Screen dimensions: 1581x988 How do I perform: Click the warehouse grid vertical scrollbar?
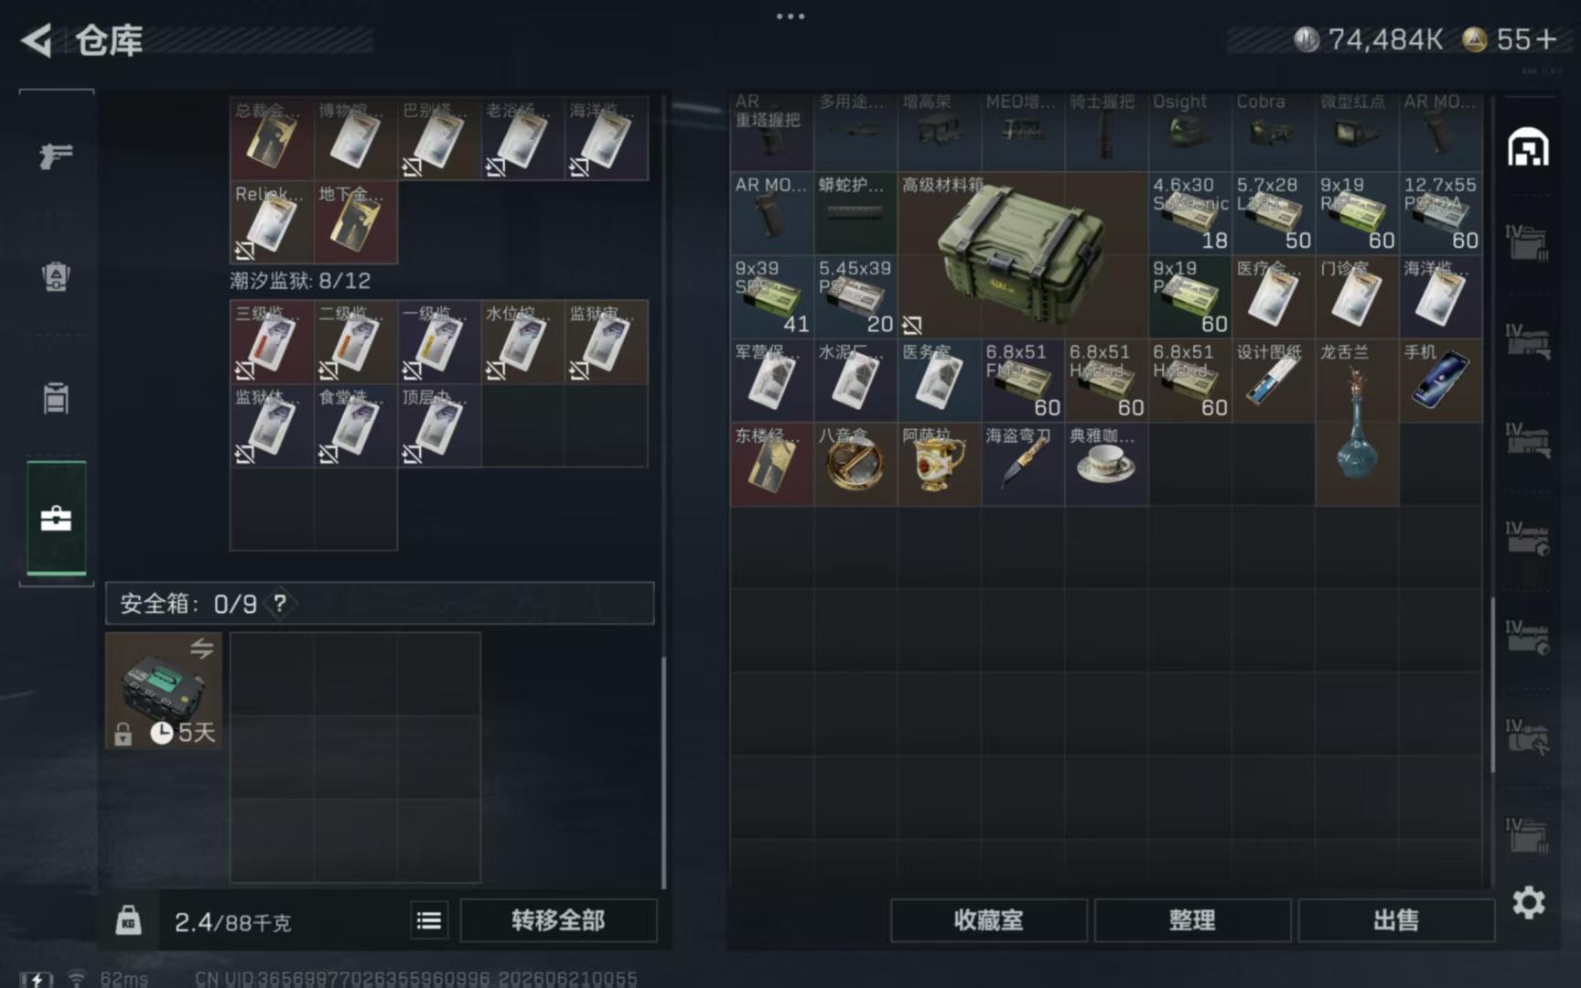pos(1492,684)
